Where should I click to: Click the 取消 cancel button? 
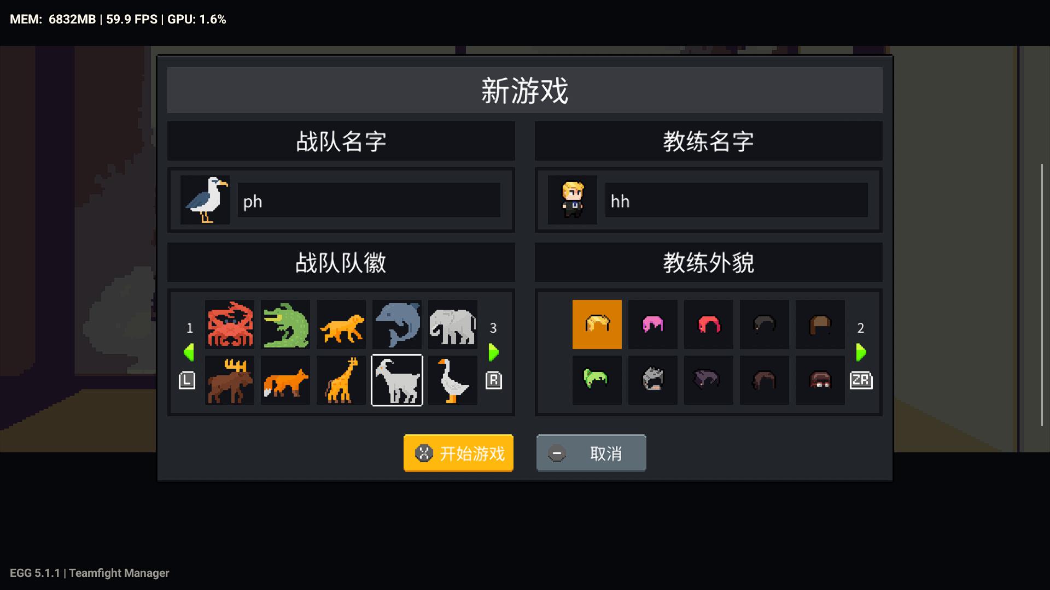pos(591,453)
